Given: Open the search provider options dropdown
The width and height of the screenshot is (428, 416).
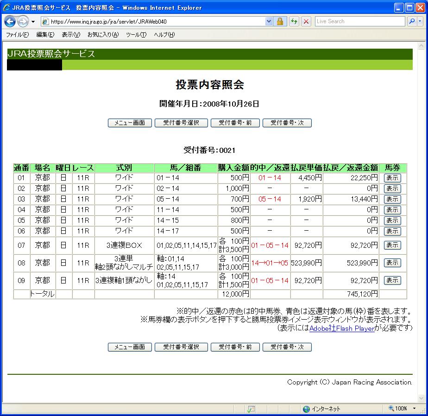Looking at the screenshot, I should pyautogui.click(x=420, y=21).
